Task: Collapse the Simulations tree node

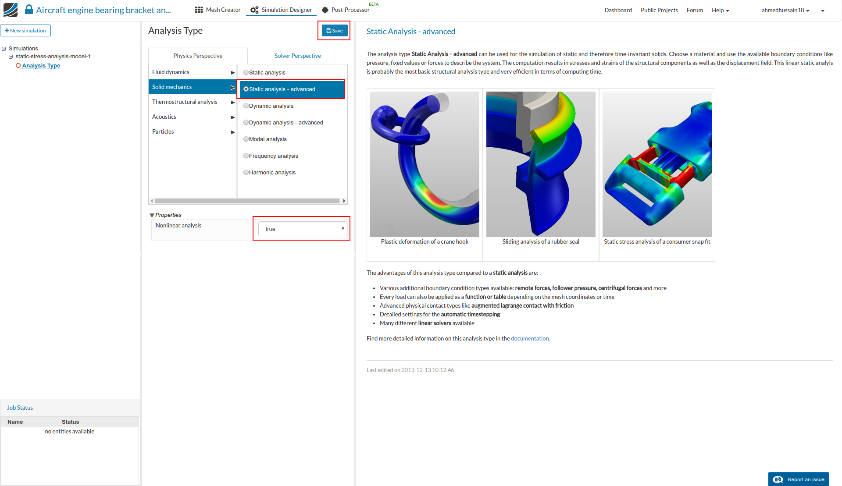Action: 4,49
